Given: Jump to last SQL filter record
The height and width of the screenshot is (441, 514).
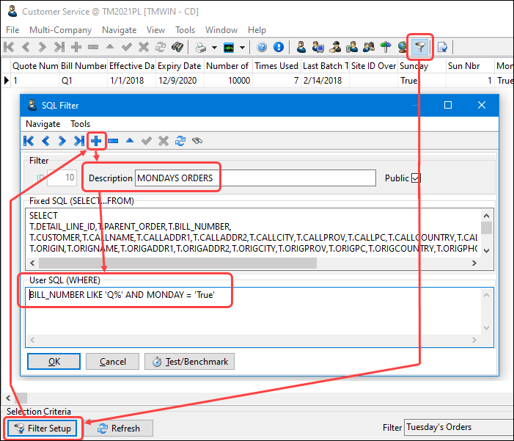Looking at the screenshot, I should point(79,141).
